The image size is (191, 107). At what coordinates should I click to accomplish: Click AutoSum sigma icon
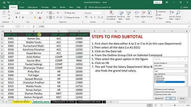(157, 12)
